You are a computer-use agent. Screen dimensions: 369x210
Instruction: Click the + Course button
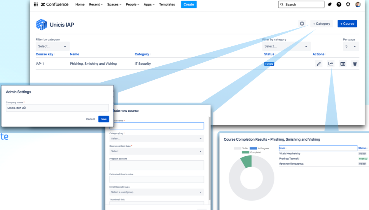(347, 24)
